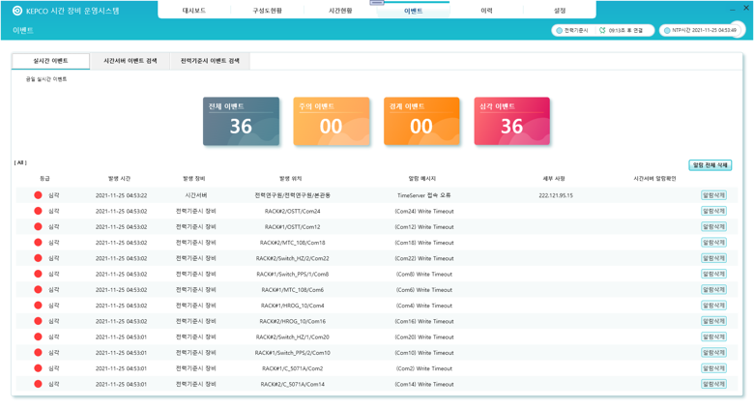Click the NTP시간 clock status icon
This screenshot has height=409, width=754.
667,31
